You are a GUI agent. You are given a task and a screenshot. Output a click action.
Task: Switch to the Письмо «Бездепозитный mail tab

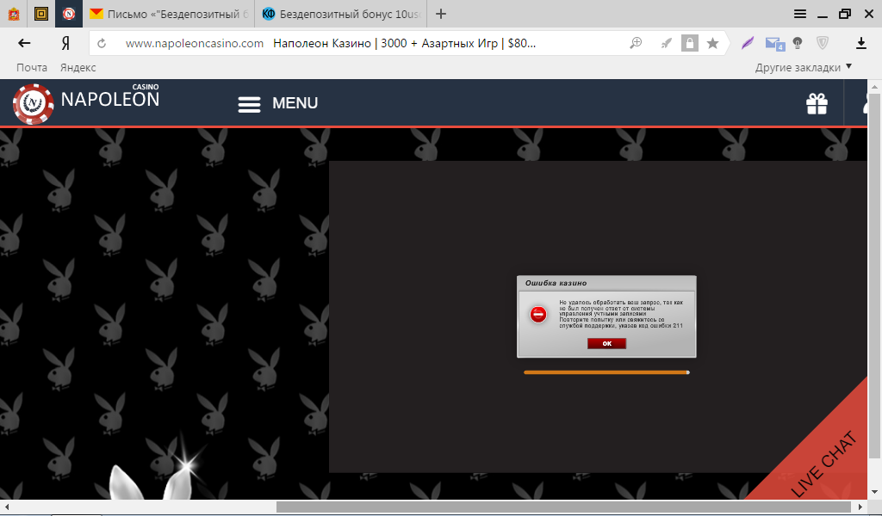169,14
